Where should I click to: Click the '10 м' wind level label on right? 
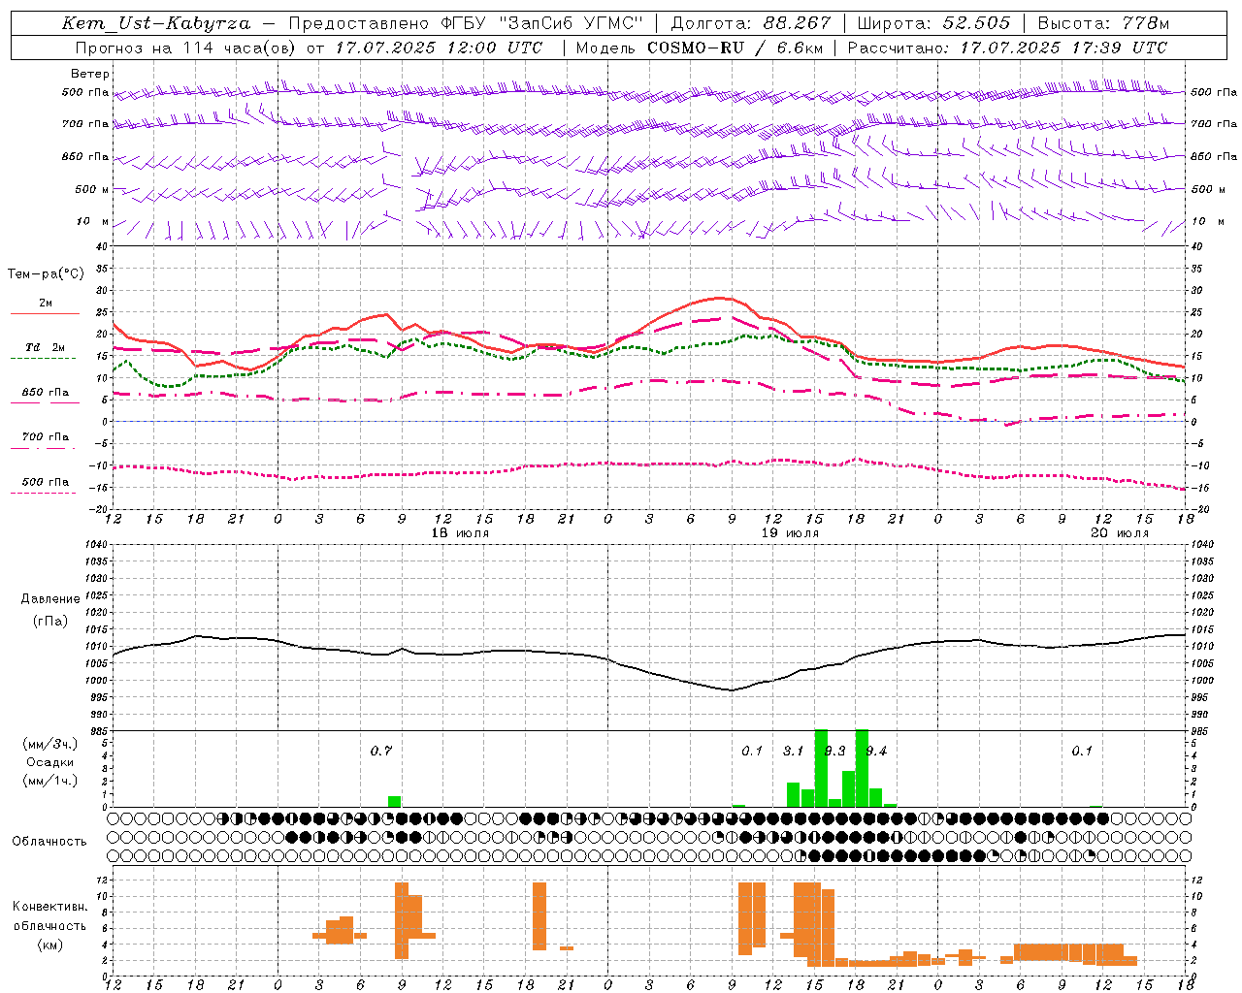pyautogui.click(x=1208, y=222)
